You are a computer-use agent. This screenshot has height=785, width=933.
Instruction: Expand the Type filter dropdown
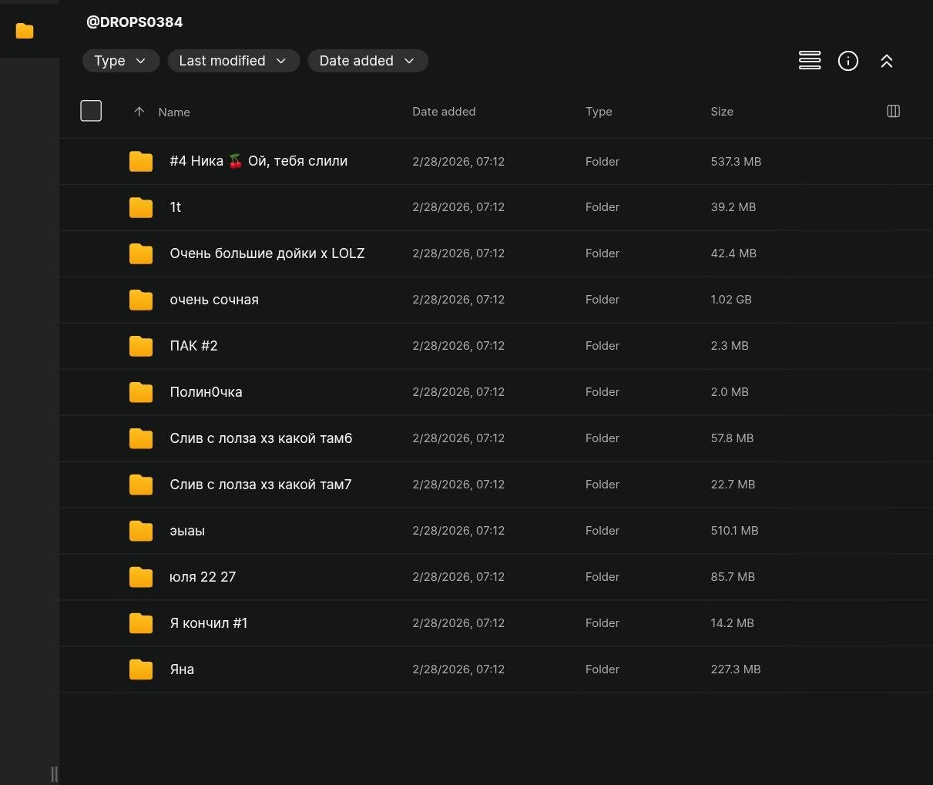coord(120,61)
